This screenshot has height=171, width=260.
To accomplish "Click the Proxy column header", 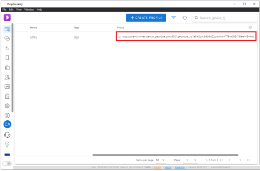I will [x=120, y=28].
